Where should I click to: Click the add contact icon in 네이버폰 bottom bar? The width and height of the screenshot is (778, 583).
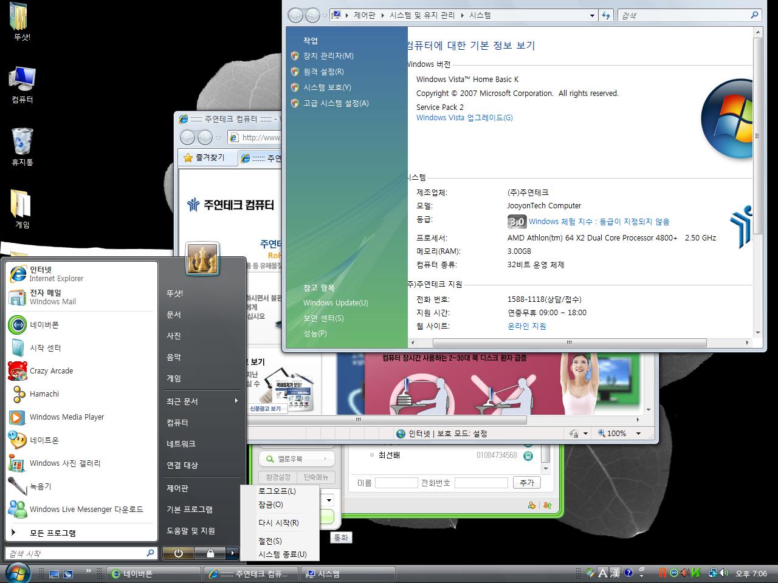click(x=532, y=505)
